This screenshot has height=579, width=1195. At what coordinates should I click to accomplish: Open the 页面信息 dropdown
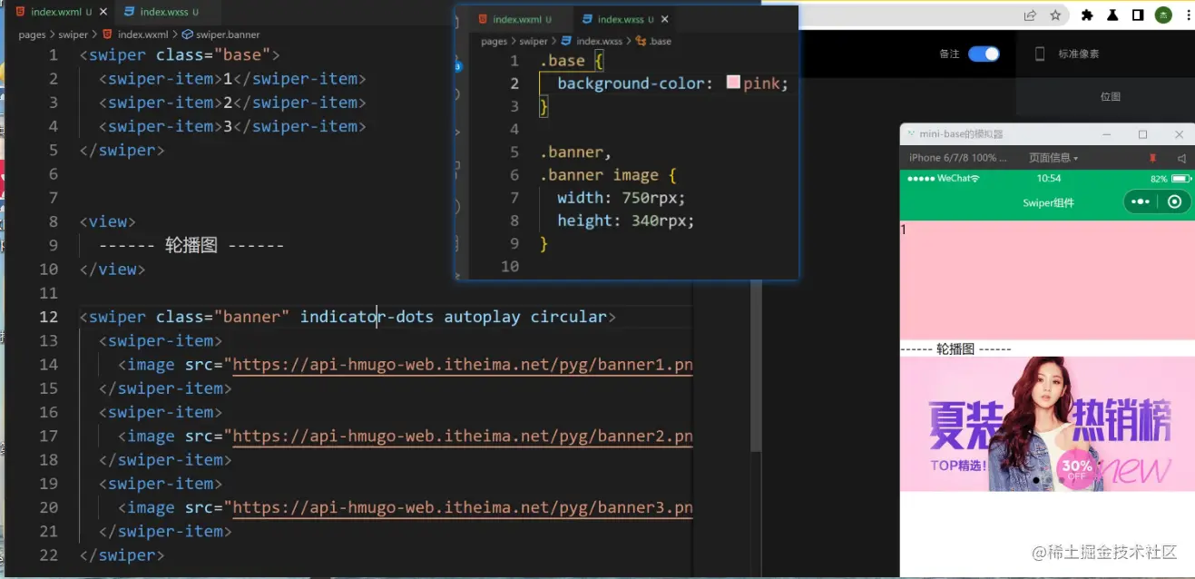point(1053,158)
